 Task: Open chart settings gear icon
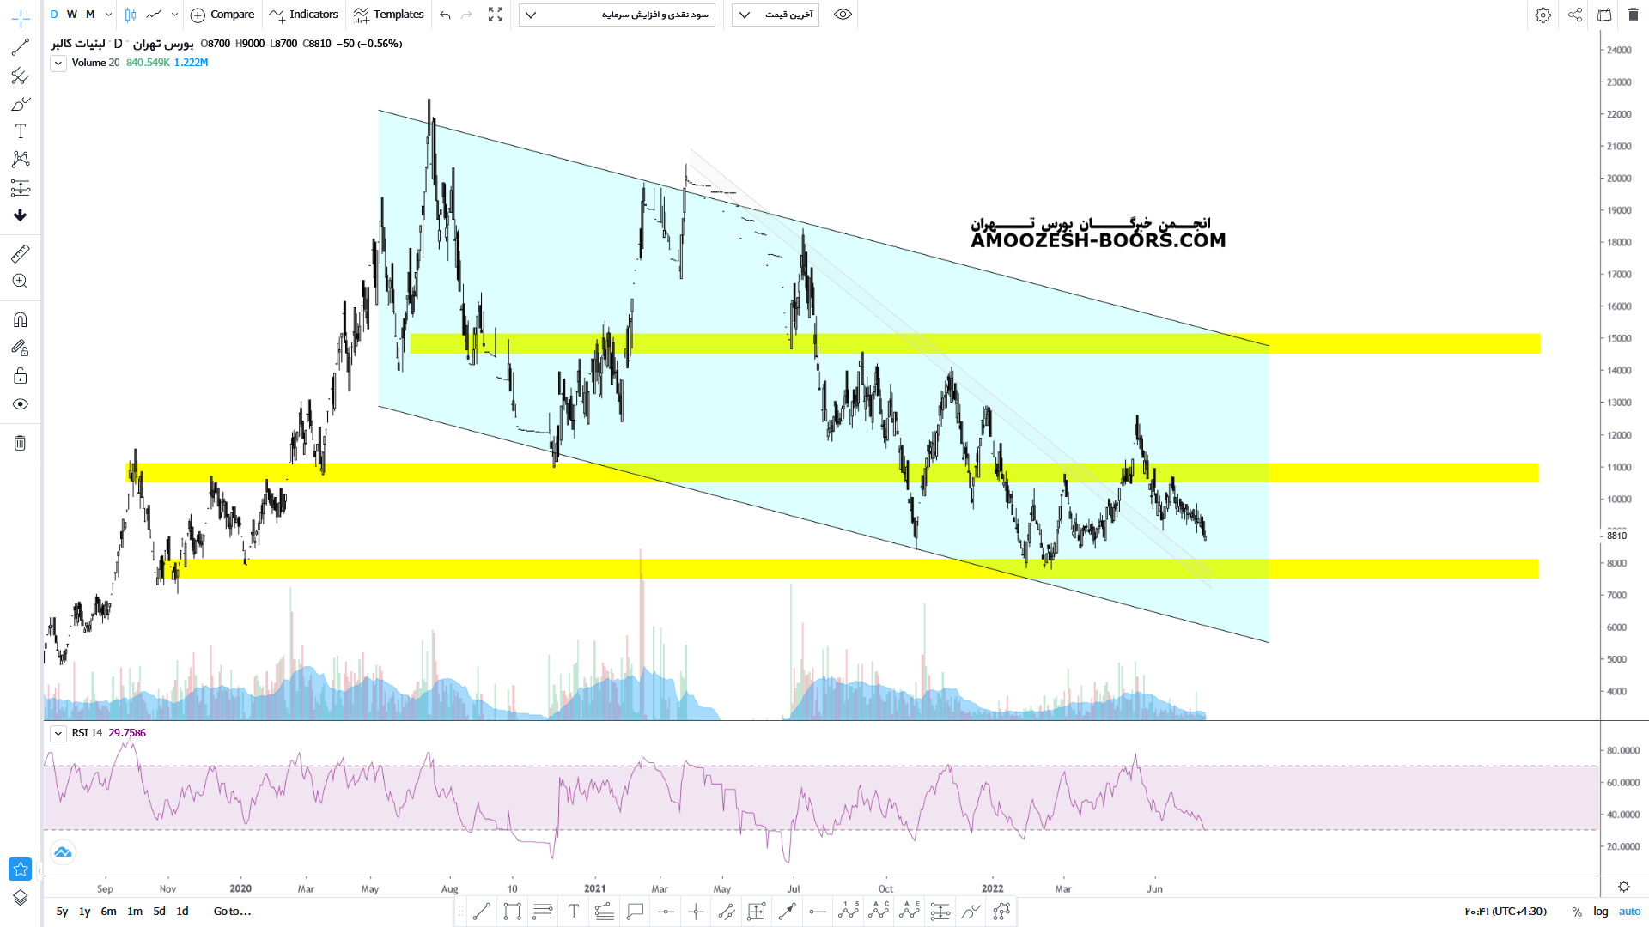point(1543,15)
